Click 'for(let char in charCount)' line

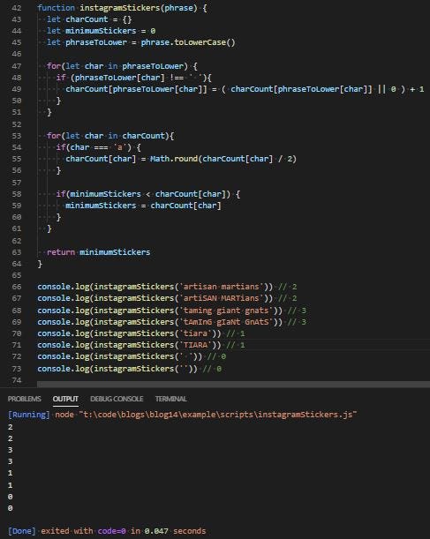tap(110, 136)
